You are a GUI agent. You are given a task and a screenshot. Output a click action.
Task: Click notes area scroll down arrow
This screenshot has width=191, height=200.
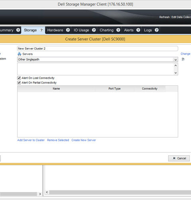pyautogui.click(x=175, y=73)
